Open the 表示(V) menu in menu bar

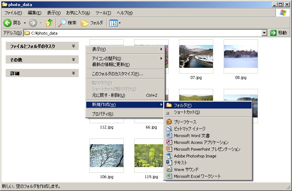tap(54, 13)
